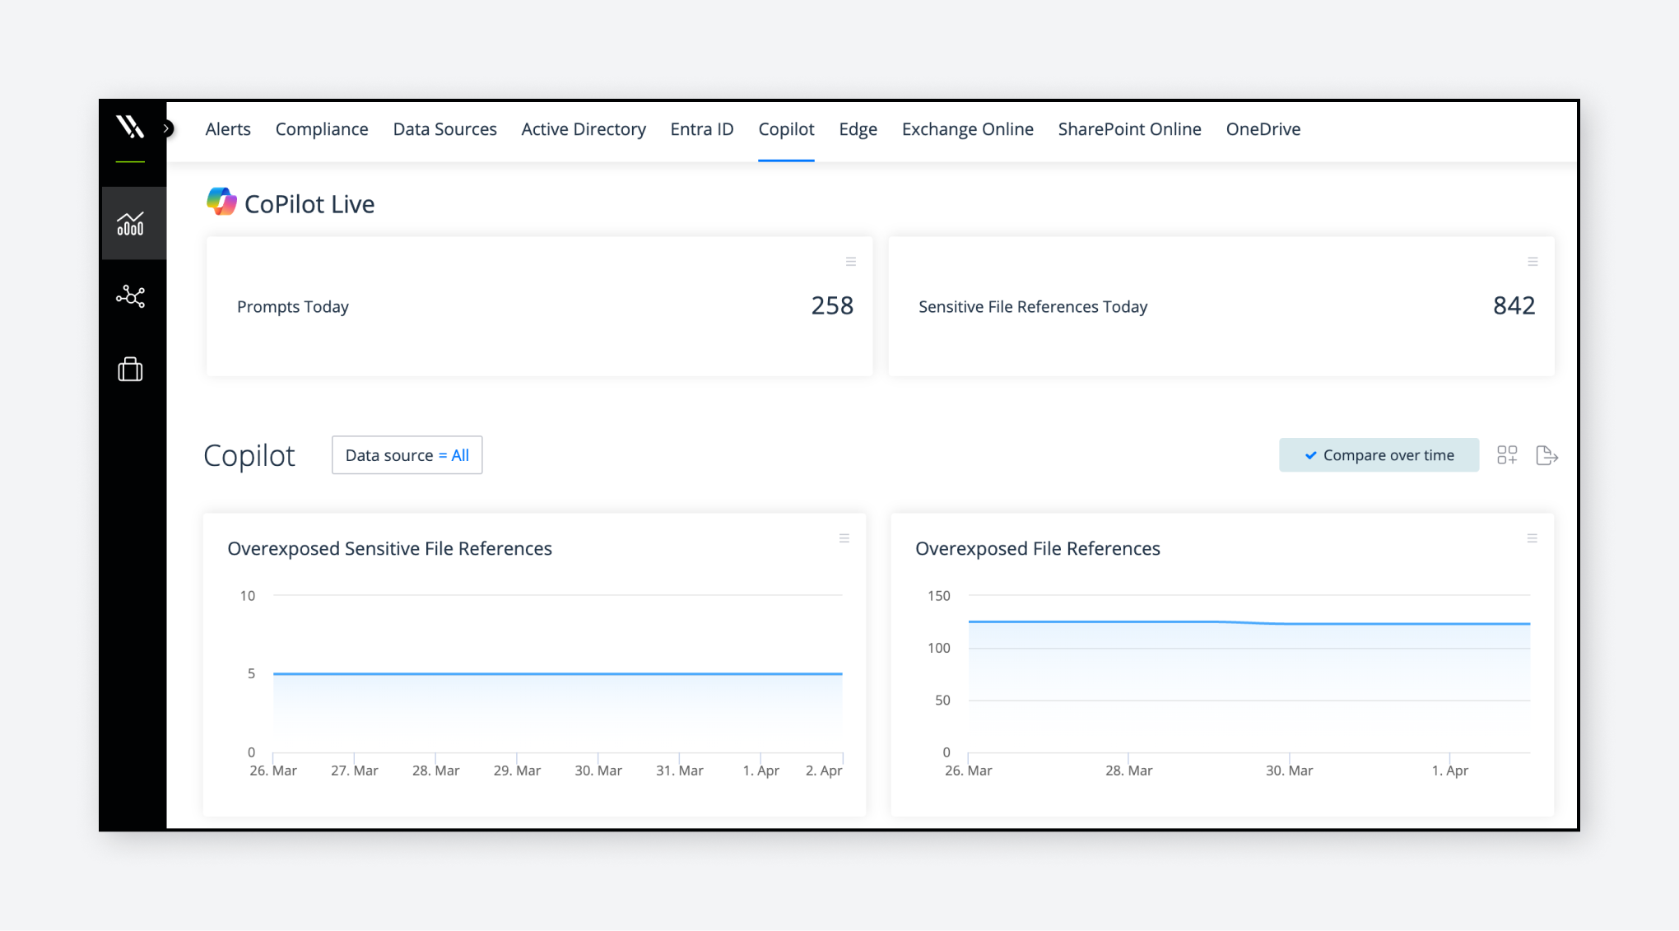This screenshot has width=1679, height=931.
Task: Open the Overexposed File References chart menu
Action: coord(1532,538)
